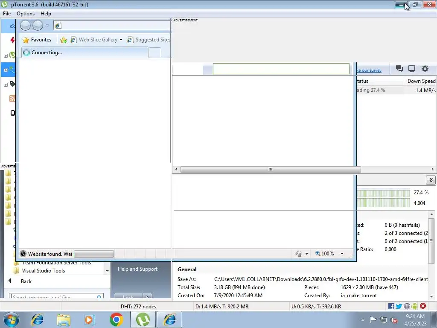Open Facebook icon in uTorrent status bar

(x=391, y=306)
